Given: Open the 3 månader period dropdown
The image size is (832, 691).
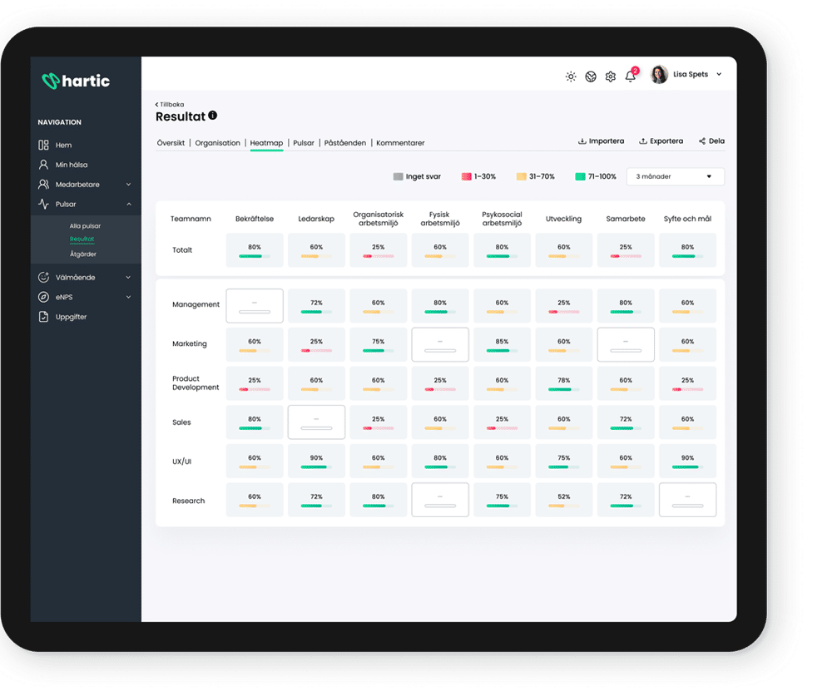Looking at the screenshot, I should point(675,176).
